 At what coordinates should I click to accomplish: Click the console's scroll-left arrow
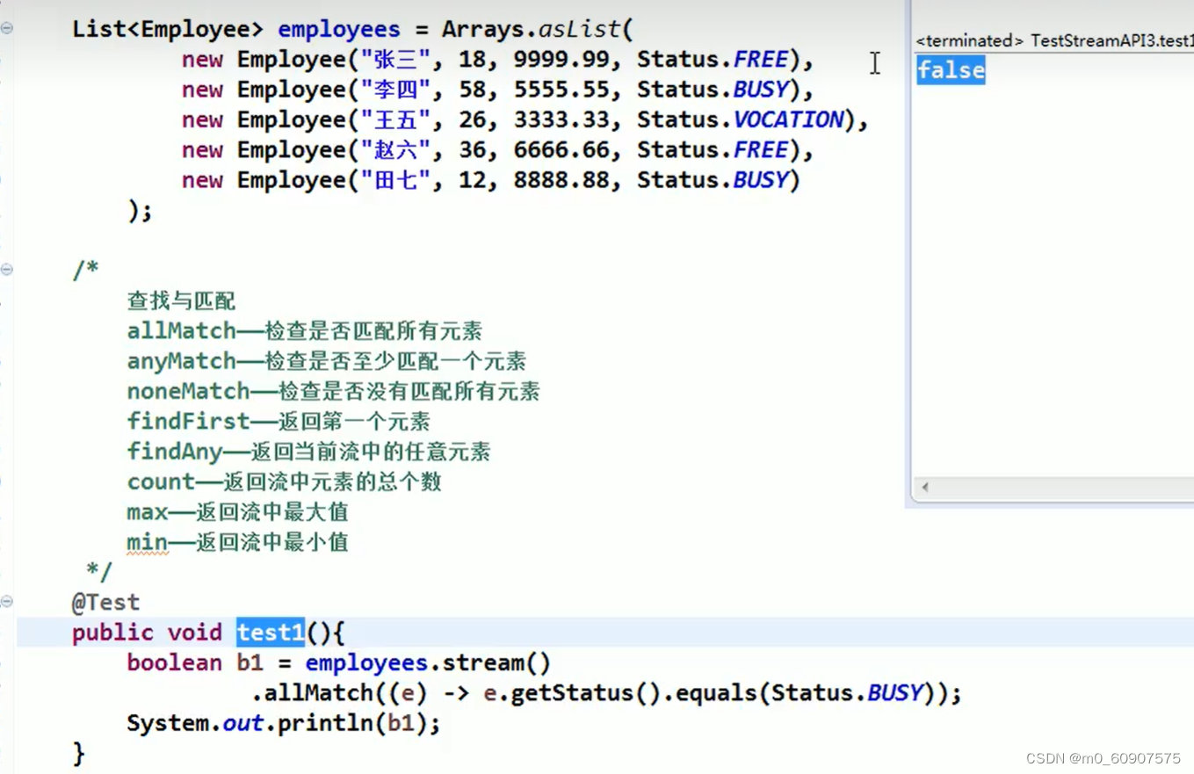tap(924, 487)
